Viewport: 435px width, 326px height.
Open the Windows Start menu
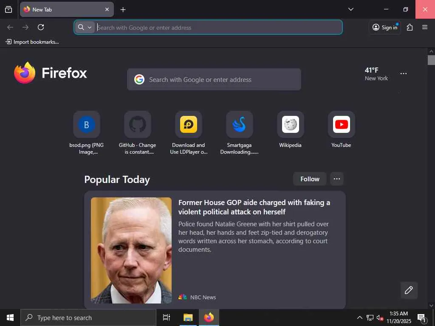coord(10,318)
